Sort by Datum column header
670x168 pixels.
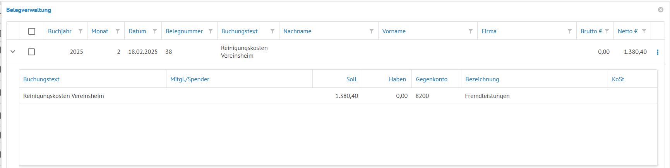[x=137, y=31]
